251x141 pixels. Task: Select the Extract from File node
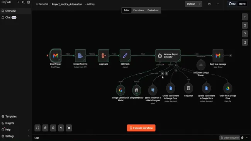pos(80,55)
